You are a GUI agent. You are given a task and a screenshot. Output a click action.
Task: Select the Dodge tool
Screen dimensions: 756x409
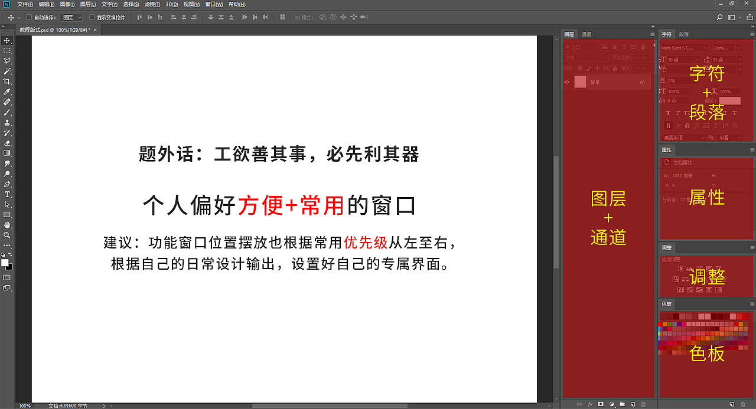(x=7, y=174)
